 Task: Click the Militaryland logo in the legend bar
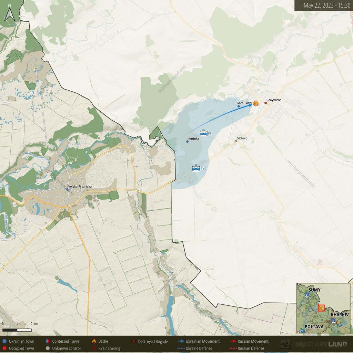(314, 344)
